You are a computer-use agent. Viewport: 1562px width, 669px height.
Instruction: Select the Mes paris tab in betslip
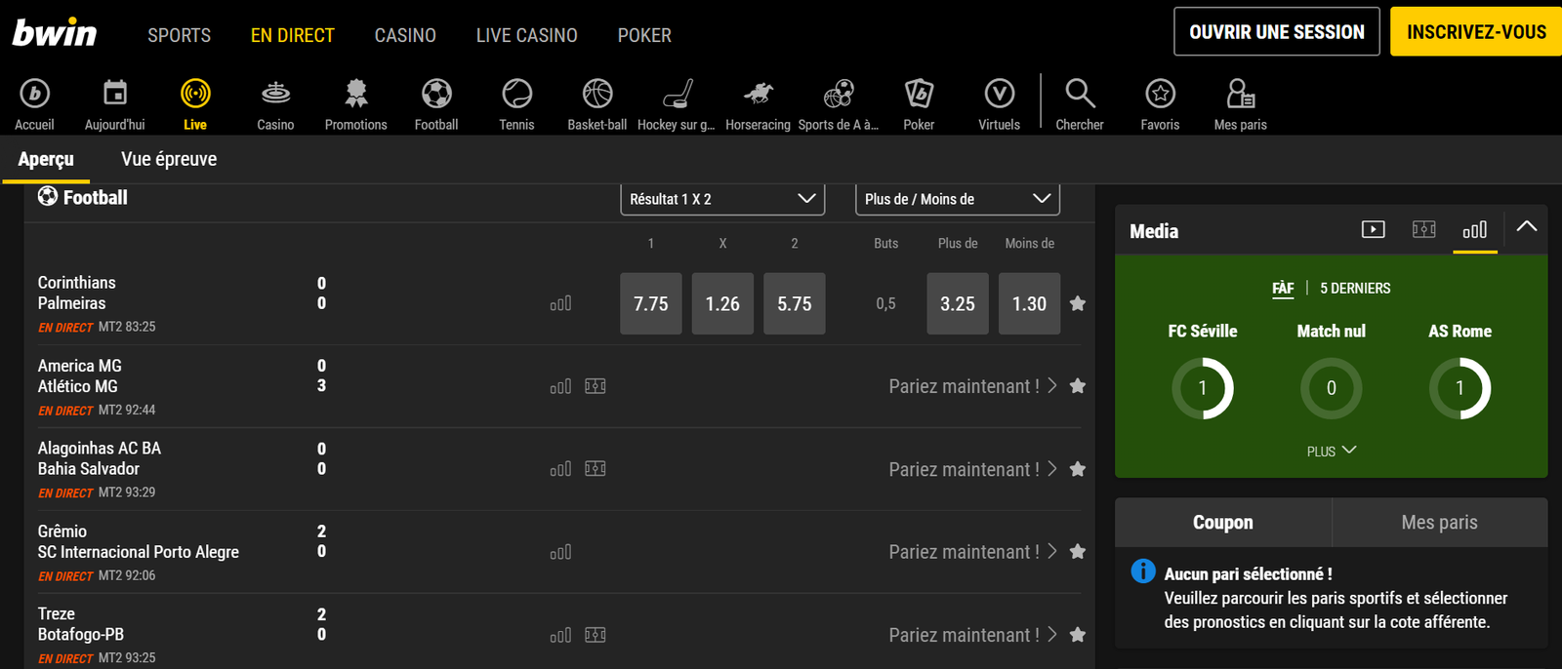pos(1440,523)
